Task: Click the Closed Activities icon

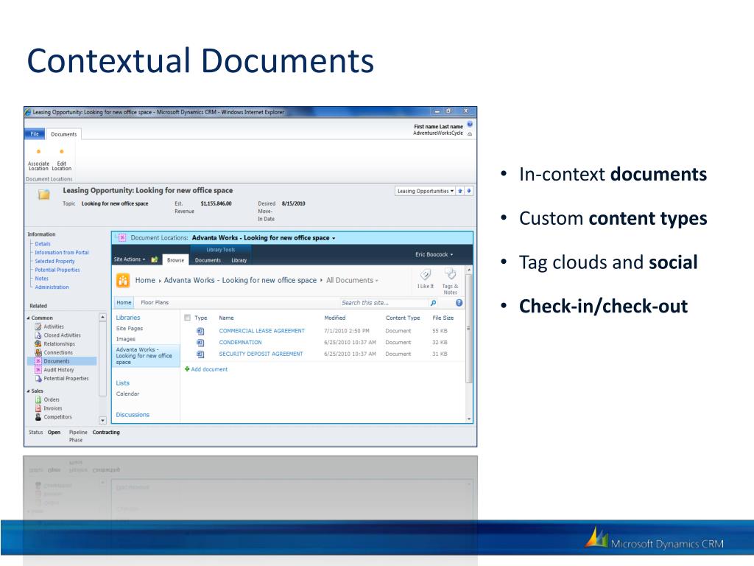Action: (x=38, y=335)
